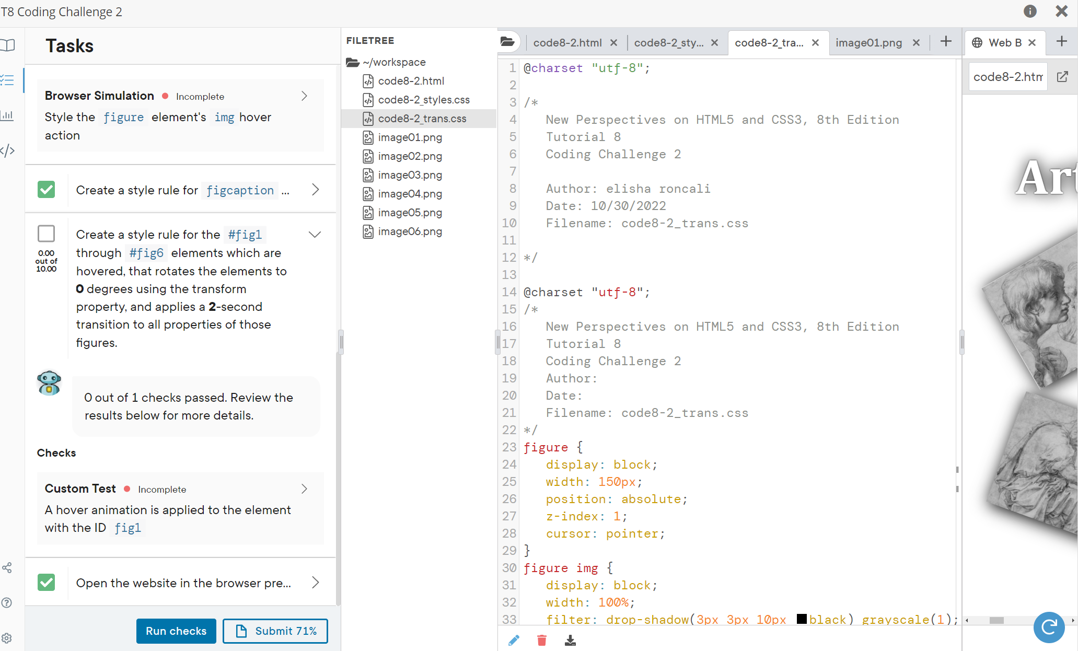Collapse the fig1 through fig6 task
The image size is (1078, 651).
tap(315, 235)
